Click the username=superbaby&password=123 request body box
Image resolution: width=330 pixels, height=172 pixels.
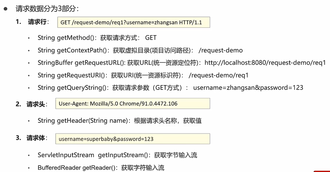(x=133, y=139)
